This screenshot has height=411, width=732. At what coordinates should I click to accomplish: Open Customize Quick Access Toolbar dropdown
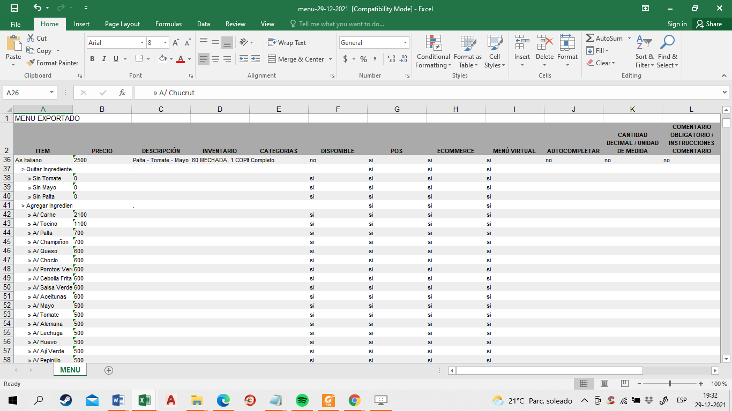tap(86, 9)
